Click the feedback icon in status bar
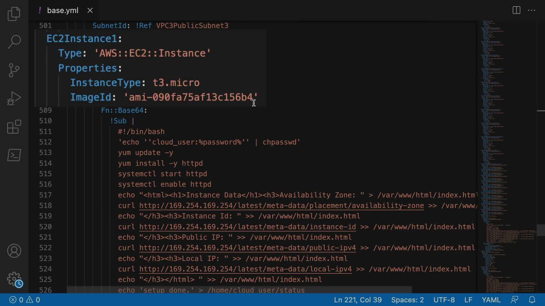Screen dimensions: 545x306 tap(514, 300)
